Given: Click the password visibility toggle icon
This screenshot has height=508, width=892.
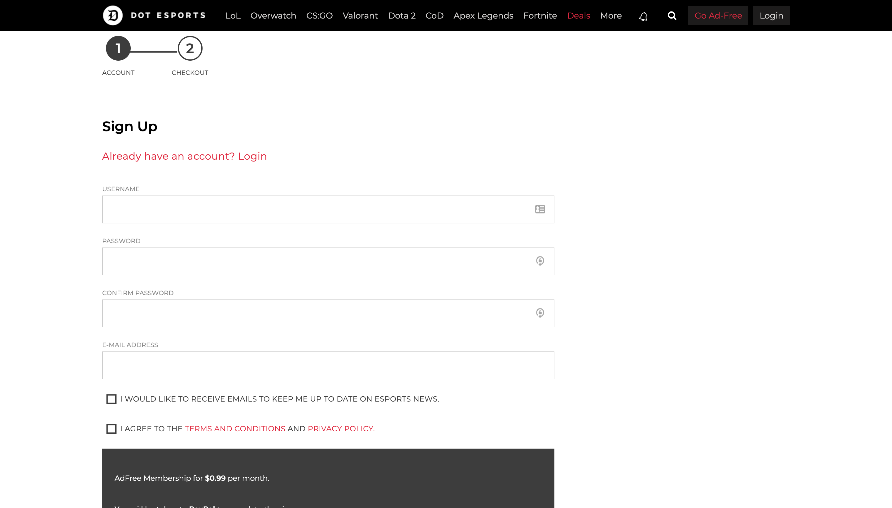Looking at the screenshot, I should (x=540, y=261).
